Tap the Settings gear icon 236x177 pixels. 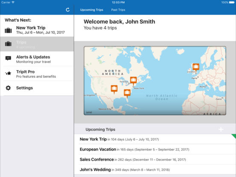pyautogui.click(x=8, y=88)
